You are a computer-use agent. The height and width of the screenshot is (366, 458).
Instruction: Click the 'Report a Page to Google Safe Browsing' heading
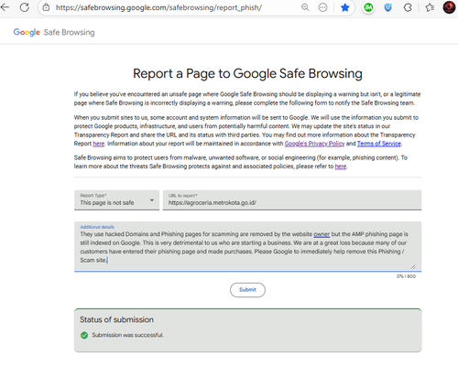coord(247,73)
